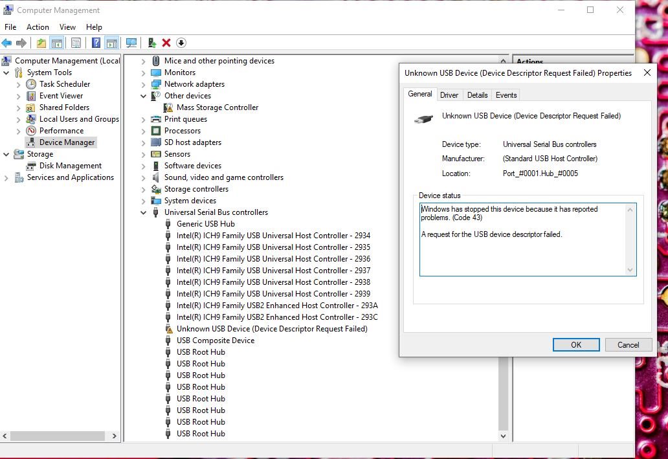Open the Help menu
The image size is (668, 459).
click(x=94, y=27)
